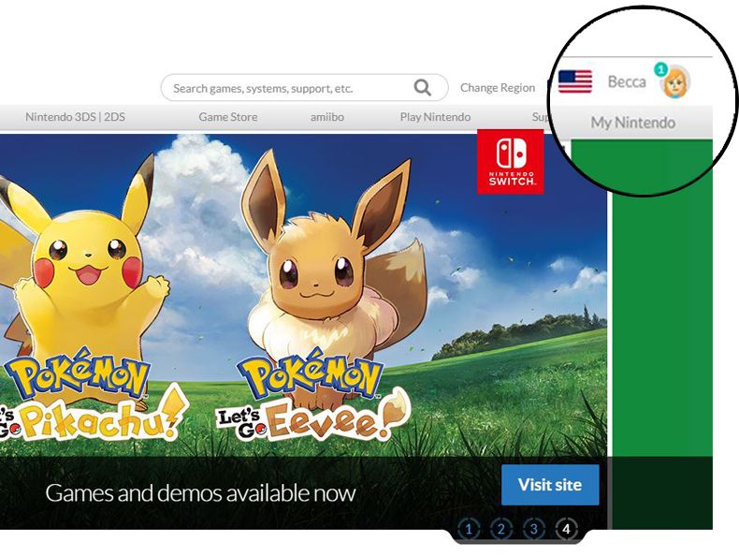This screenshot has height=556, width=739.
Task: Open the Play Nintendo menu
Action: (435, 117)
